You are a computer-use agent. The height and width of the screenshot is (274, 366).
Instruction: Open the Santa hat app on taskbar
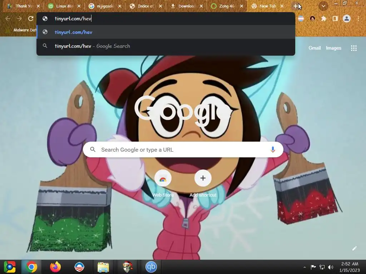pos(127,267)
